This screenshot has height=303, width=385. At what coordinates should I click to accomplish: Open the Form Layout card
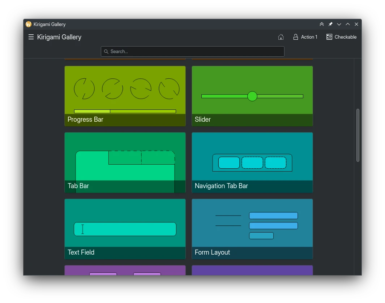tap(252, 229)
